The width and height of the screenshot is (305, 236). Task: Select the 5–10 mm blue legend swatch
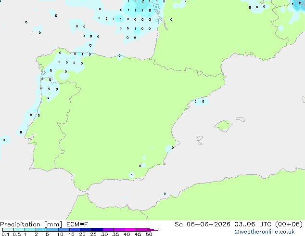52,230
